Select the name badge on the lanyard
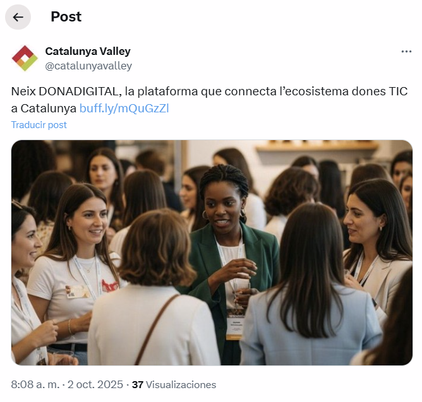The height and width of the screenshot is (402, 422). click(x=235, y=324)
